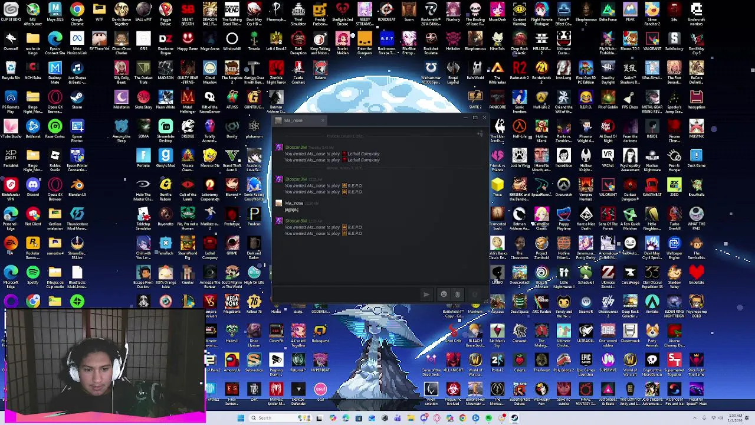This screenshot has height=425, width=755.
Task: Select the RV There Yet game icon
Action: pos(99,42)
